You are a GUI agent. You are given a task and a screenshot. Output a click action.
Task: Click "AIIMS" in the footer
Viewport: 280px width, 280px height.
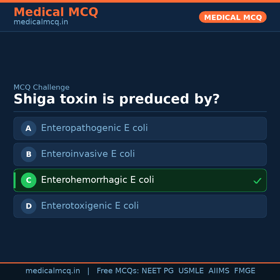tap(219, 271)
